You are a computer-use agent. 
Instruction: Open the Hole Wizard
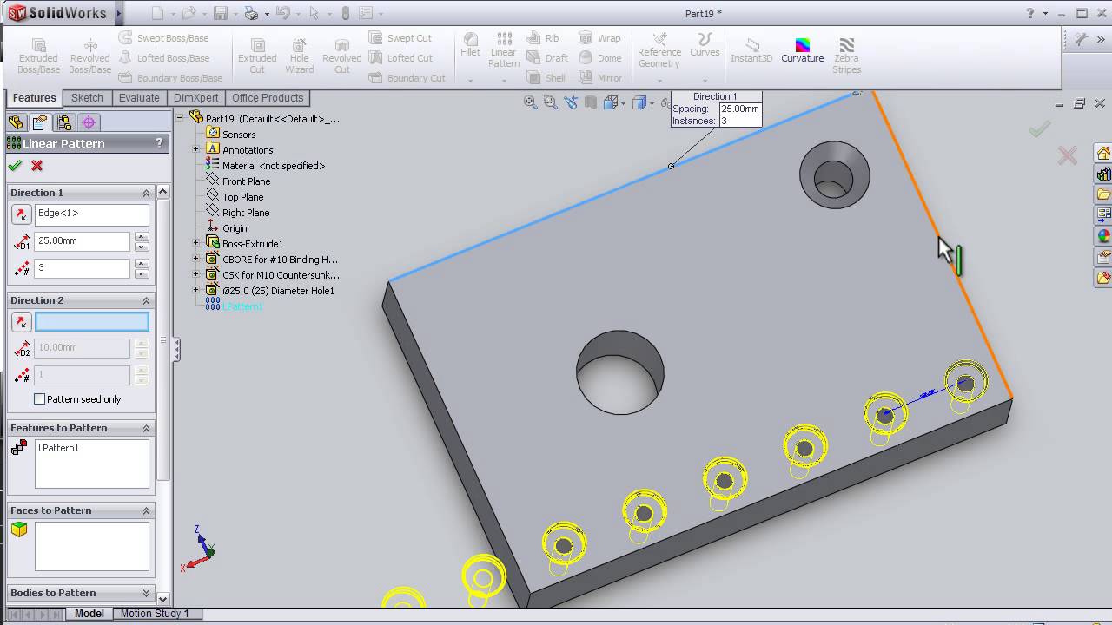pyautogui.click(x=299, y=56)
